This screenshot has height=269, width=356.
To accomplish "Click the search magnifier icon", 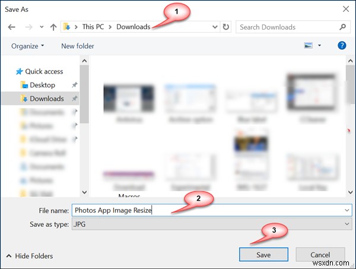I will tap(342, 27).
